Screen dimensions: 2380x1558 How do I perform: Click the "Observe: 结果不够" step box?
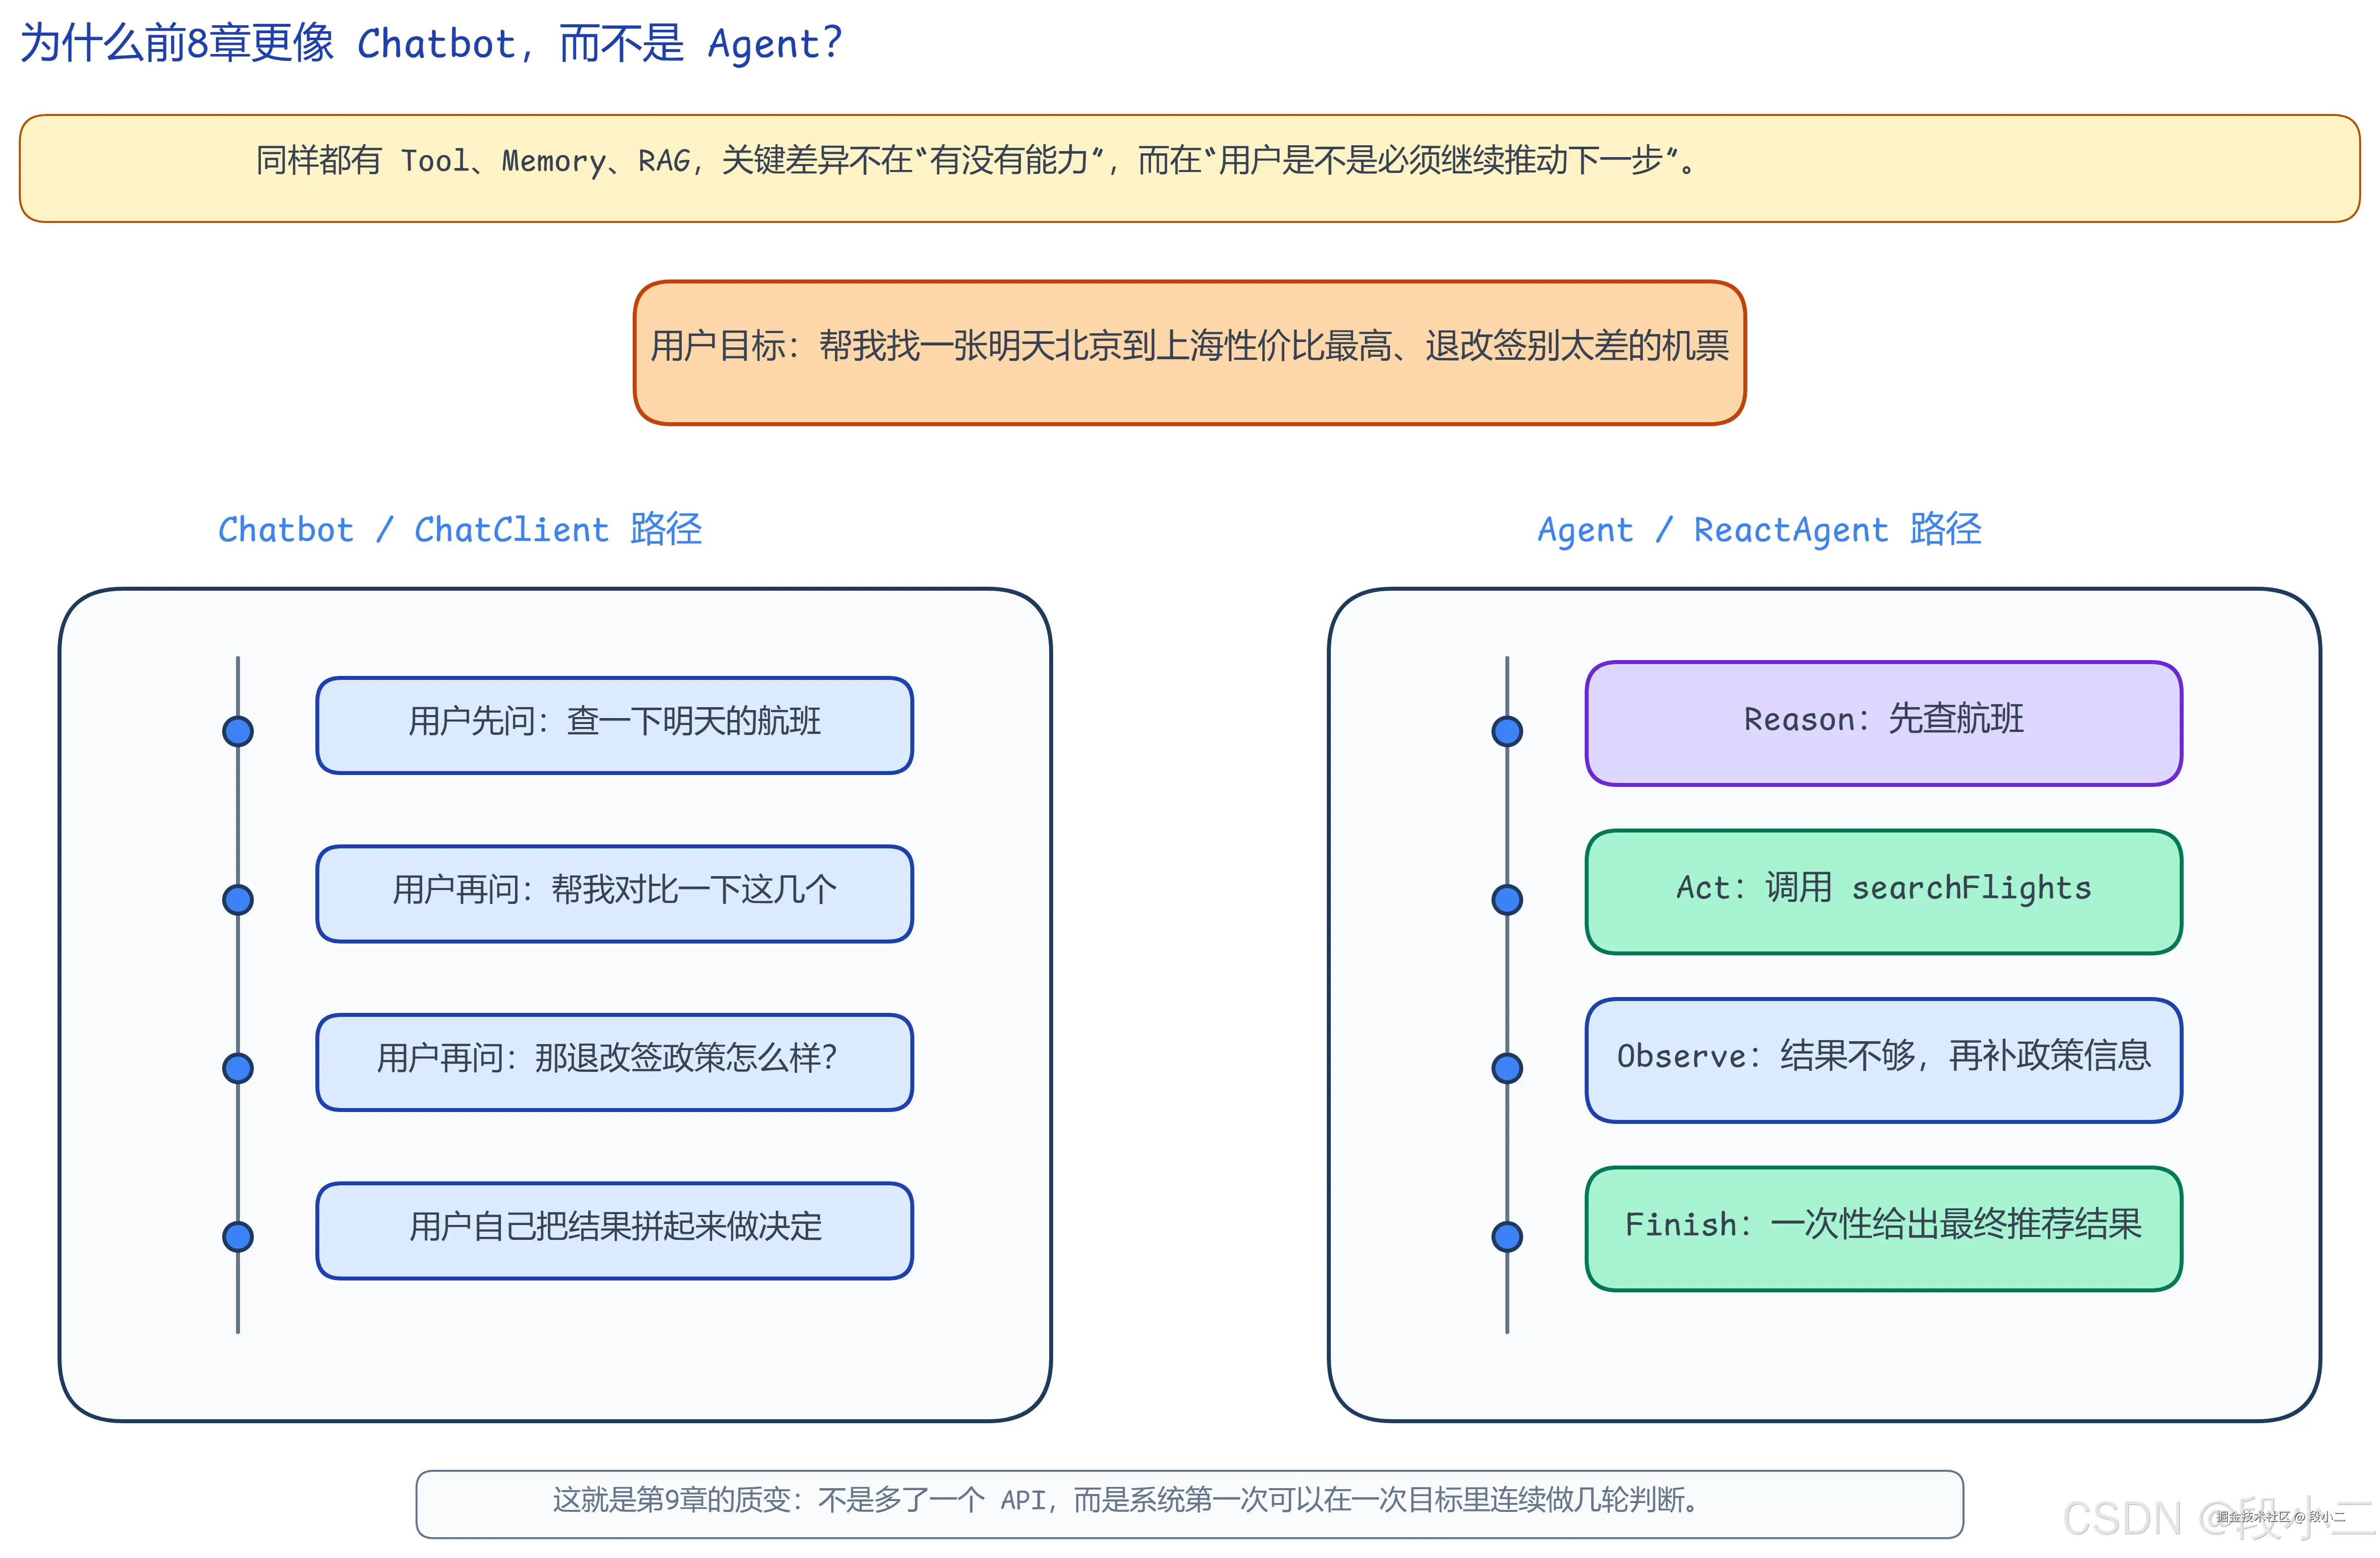[x=1883, y=1061]
